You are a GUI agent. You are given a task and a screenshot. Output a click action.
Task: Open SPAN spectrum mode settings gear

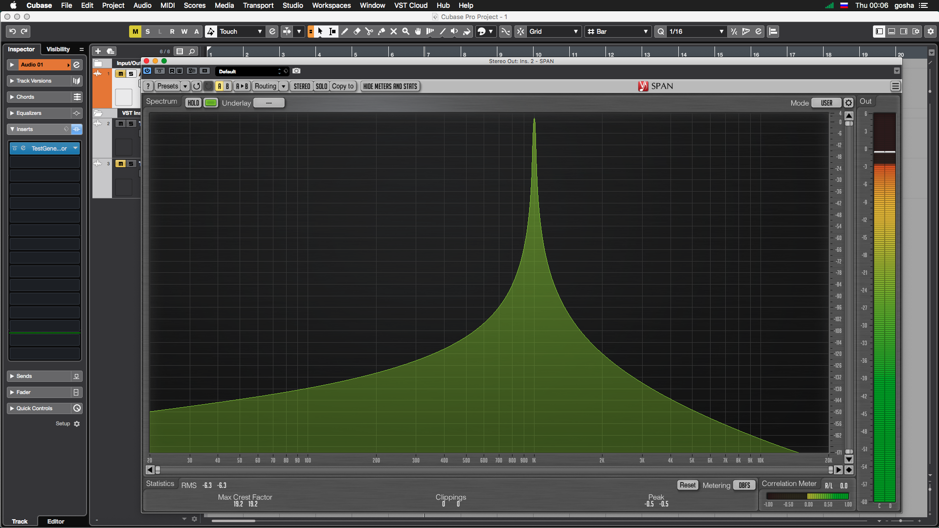849,103
